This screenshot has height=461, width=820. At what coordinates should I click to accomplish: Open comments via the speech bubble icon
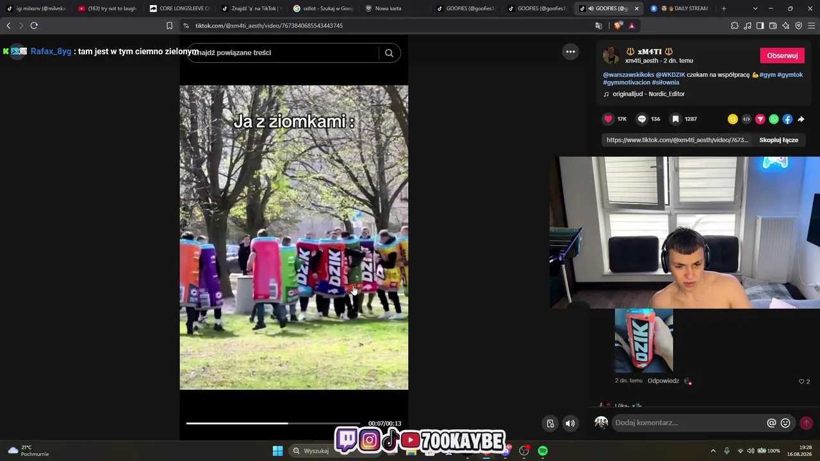[642, 119]
